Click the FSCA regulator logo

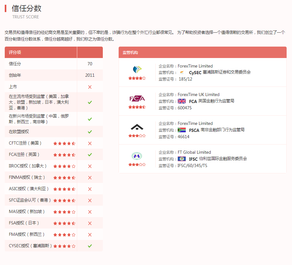(137, 127)
